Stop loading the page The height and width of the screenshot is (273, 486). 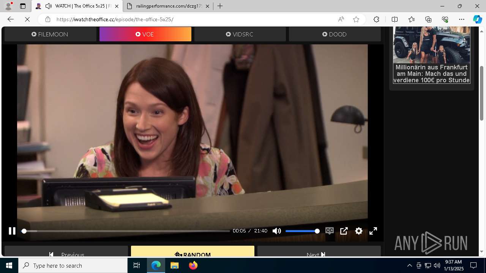(27, 19)
